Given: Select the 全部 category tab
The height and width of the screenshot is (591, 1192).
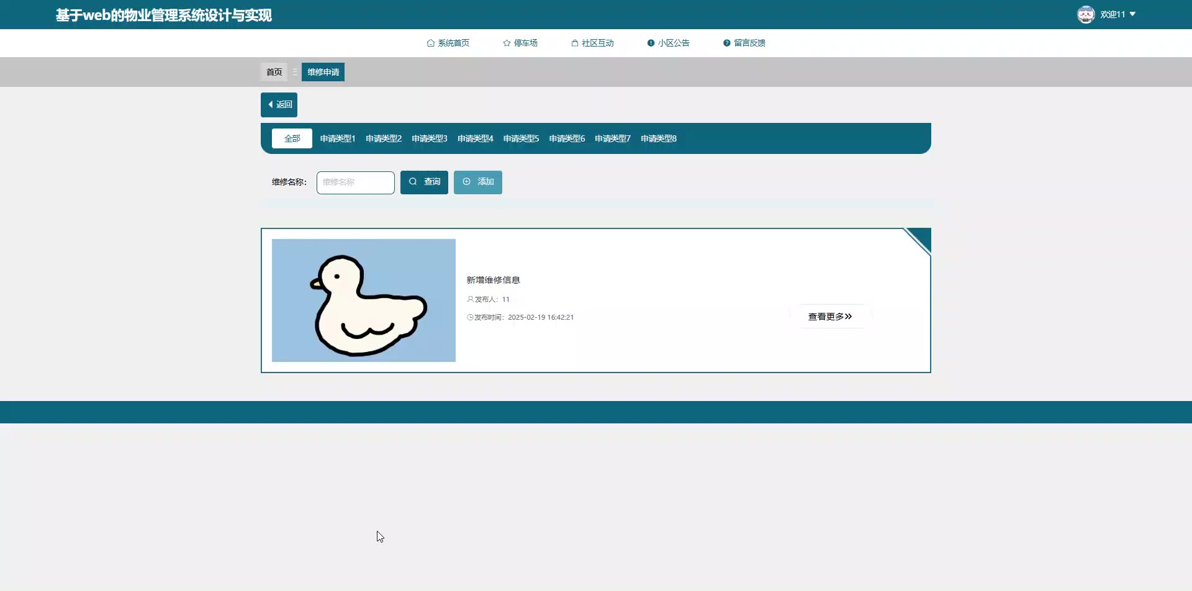Looking at the screenshot, I should 292,138.
